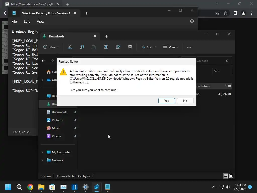Click the pin icon beside Videos
This screenshot has height=193, width=257.
[75, 136]
